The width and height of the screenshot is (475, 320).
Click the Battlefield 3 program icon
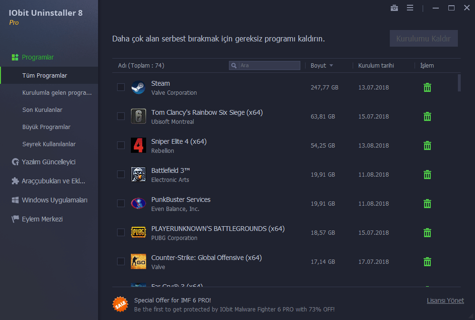tap(139, 175)
